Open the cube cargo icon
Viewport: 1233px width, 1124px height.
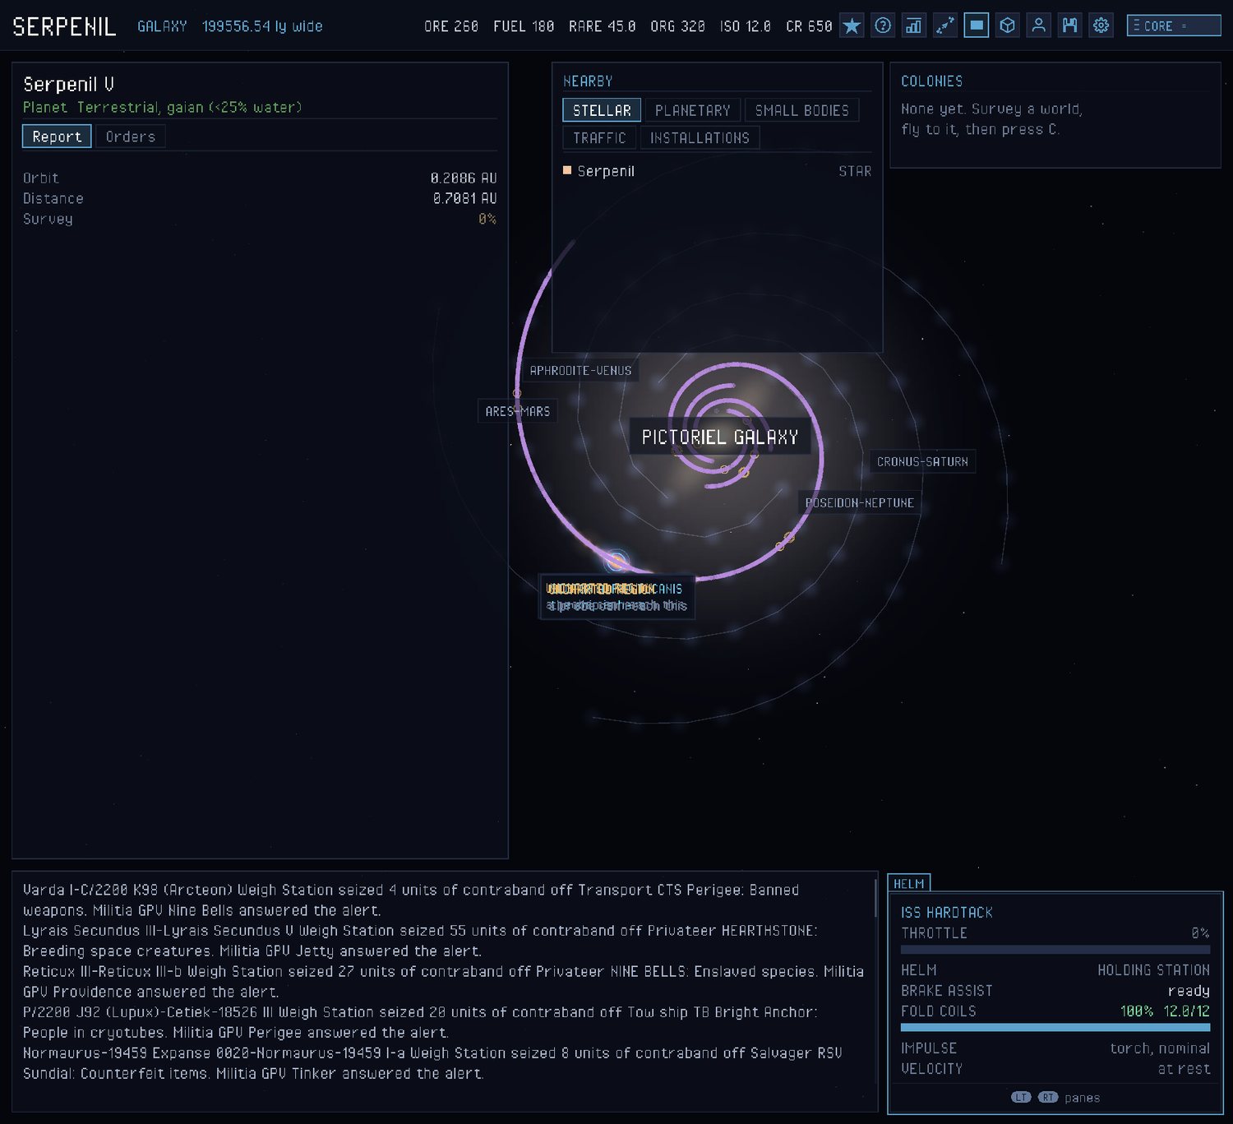[1008, 25]
